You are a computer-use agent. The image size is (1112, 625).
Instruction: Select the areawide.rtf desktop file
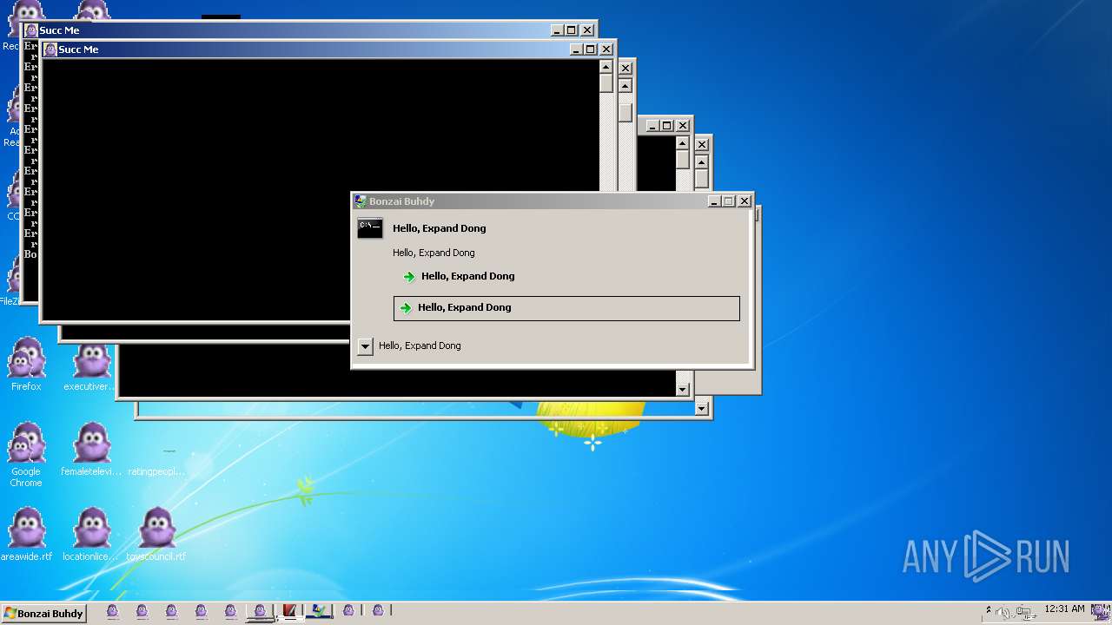[x=26, y=535]
